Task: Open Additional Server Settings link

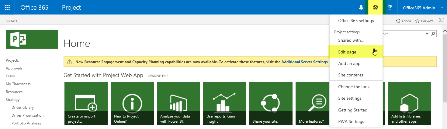Action: pos(304,62)
